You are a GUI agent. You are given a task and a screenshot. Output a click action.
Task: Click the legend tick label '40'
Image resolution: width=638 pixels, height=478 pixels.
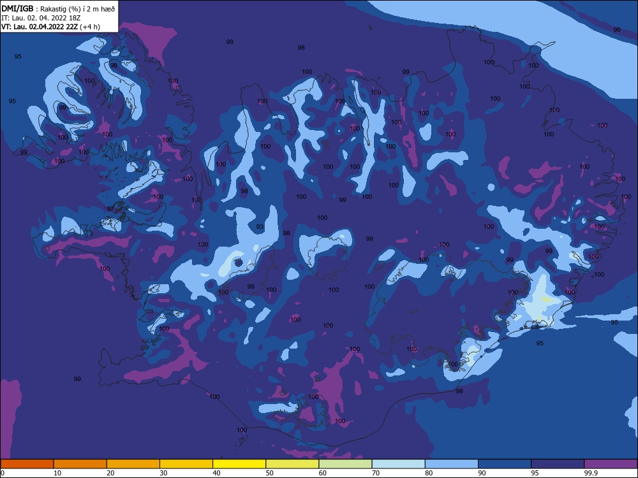tap(217, 473)
